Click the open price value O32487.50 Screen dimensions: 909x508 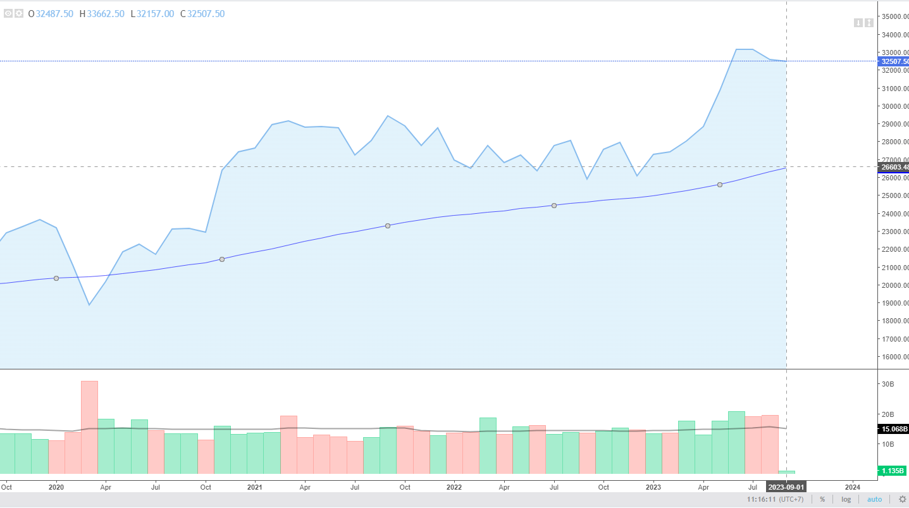click(51, 14)
